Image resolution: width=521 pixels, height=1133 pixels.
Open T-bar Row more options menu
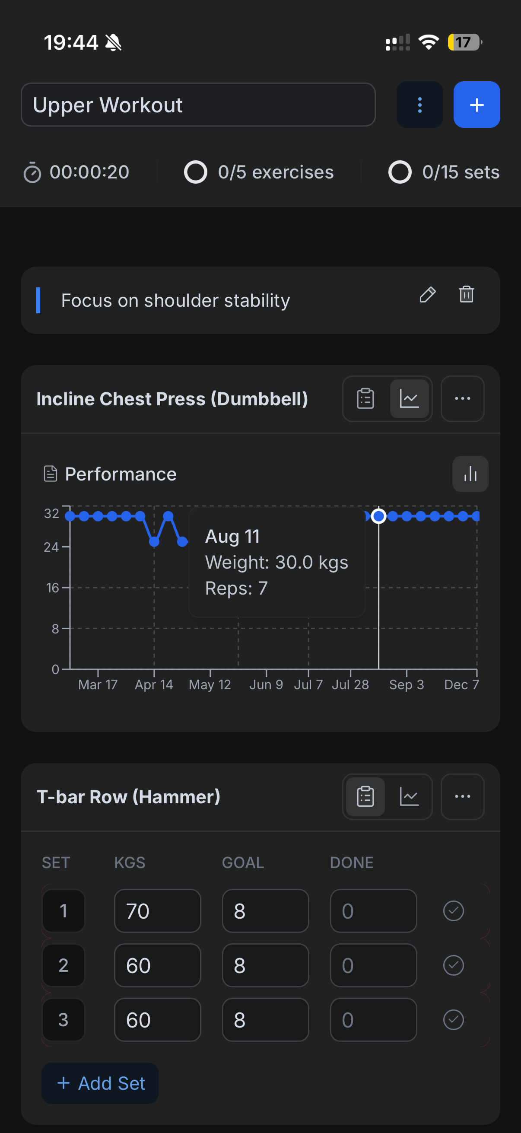(x=462, y=796)
